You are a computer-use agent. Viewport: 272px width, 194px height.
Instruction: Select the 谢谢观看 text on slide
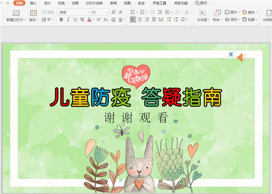pyautogui.click(x=136, y=118)
